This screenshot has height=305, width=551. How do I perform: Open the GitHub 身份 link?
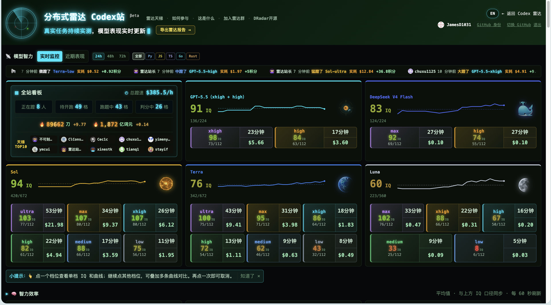pyautogui.click(x=489, y=25)
